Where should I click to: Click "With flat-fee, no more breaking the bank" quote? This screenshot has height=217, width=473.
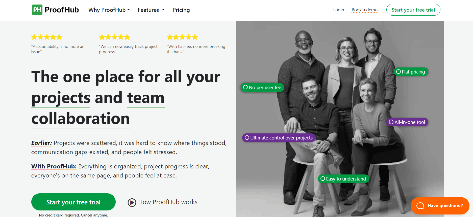tap(196, 49)
